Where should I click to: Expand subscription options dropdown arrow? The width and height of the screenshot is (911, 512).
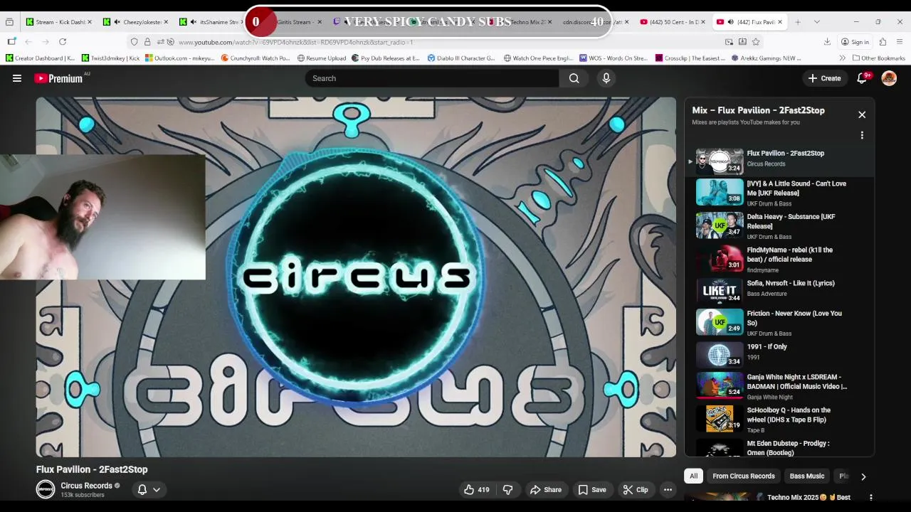pyautogui.click(x=157, y=489)
